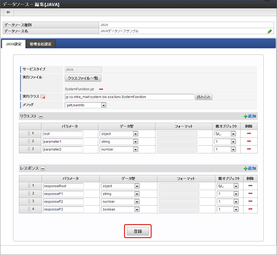Viewport: 277px width, 255px height.
Task: Click the 実行クラス text input field
Action: click(129, 97)
